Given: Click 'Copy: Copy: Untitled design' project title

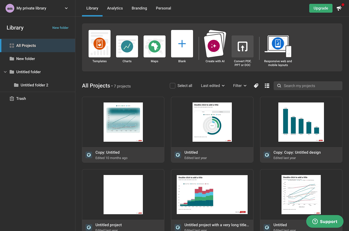Looking at the screenshot, I should point(297,152).
